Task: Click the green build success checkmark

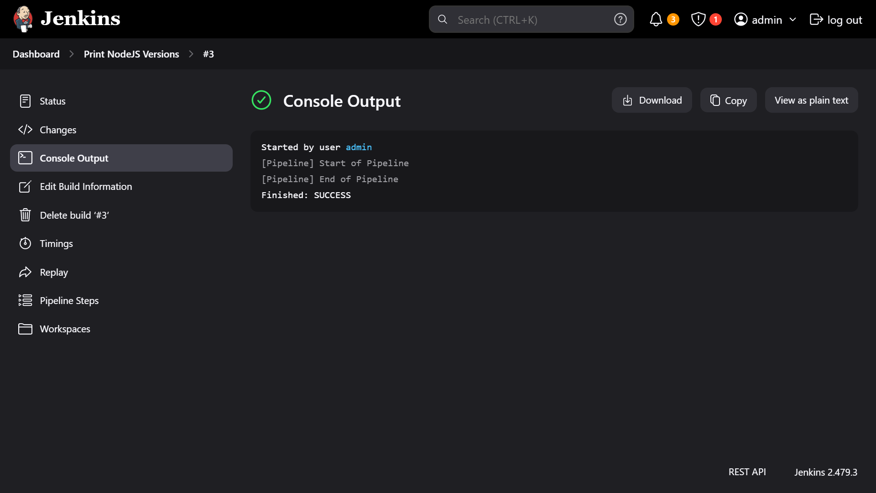Action: (x=261, y=100)
